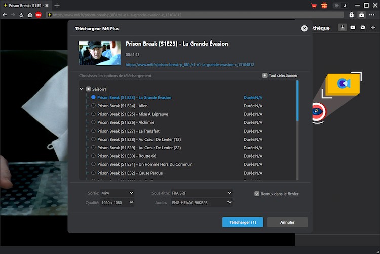Image resolution: width=380 pixels, height=254 pixels.
Task: Switch to light theme sun icon
Action: point(337,6)
